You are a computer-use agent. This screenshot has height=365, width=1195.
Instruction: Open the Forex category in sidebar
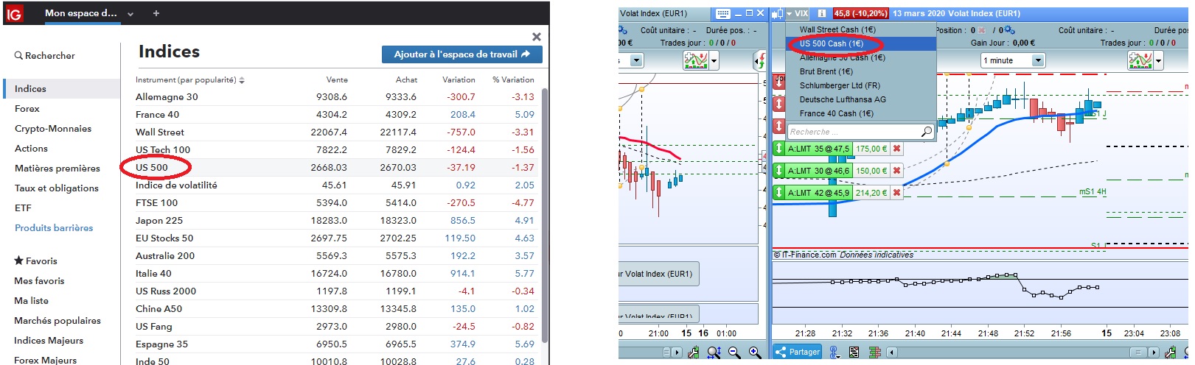(27, 108)
